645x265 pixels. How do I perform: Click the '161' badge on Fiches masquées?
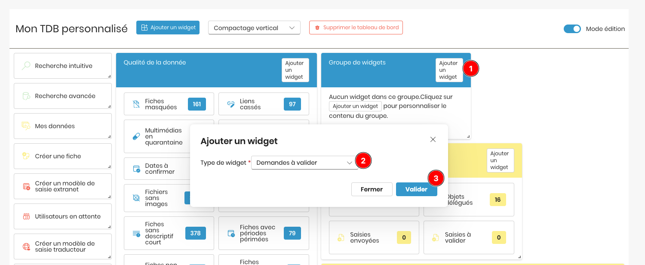(x=197, y=104)
